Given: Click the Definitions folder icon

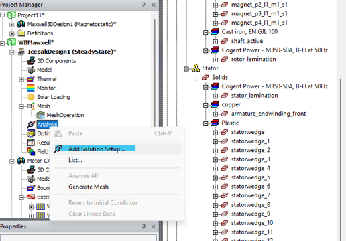Looking at the screenshot, I should (x=21, y=33).
